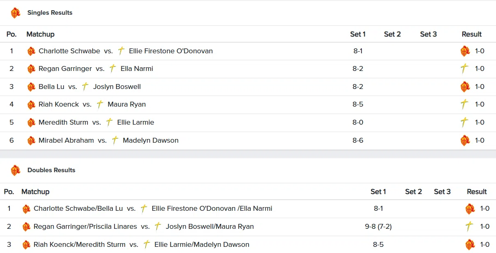Click the shield icon beside Regan Garringer/Priscila Linares
Screen dimensions: 496x253
coord(26,227)
